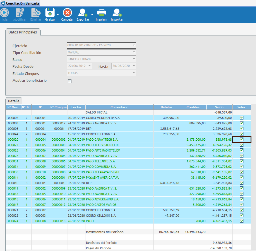Viewport: 256px width, 251px height.
Task: Click the Exportar toolbar icon
Action: pyautogui.click(x=83, y=13)
